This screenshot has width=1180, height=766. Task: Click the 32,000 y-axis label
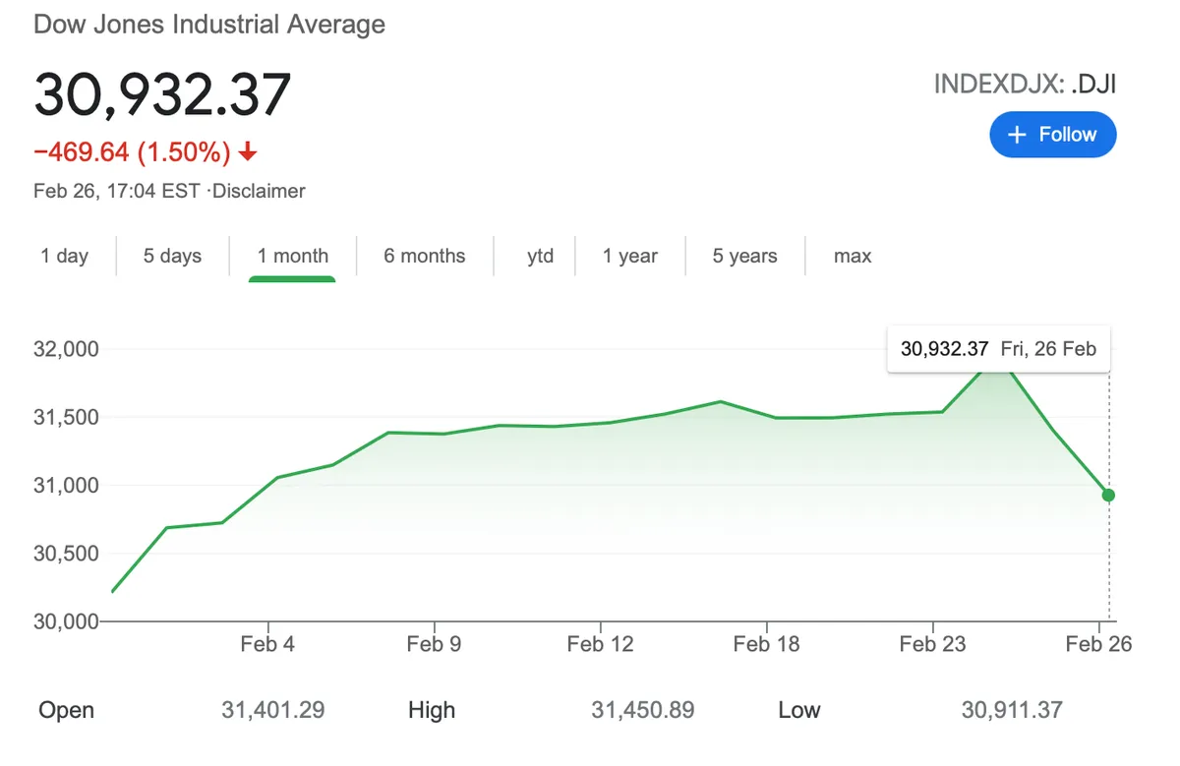pyautogui.click(x=68, y=350)
